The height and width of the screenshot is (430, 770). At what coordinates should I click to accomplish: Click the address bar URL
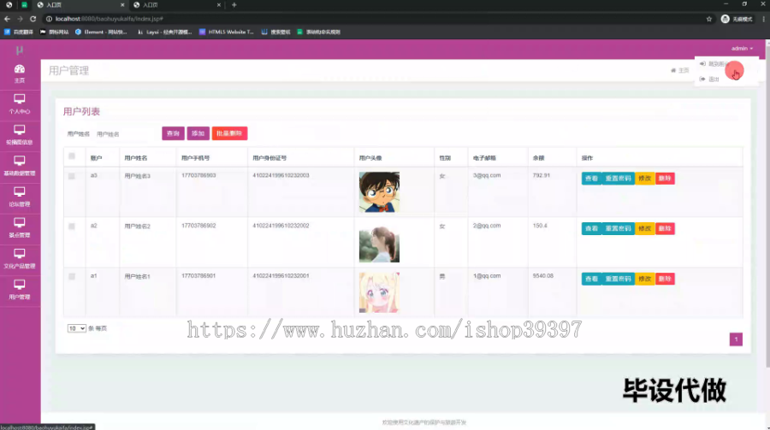pos(109,19)
